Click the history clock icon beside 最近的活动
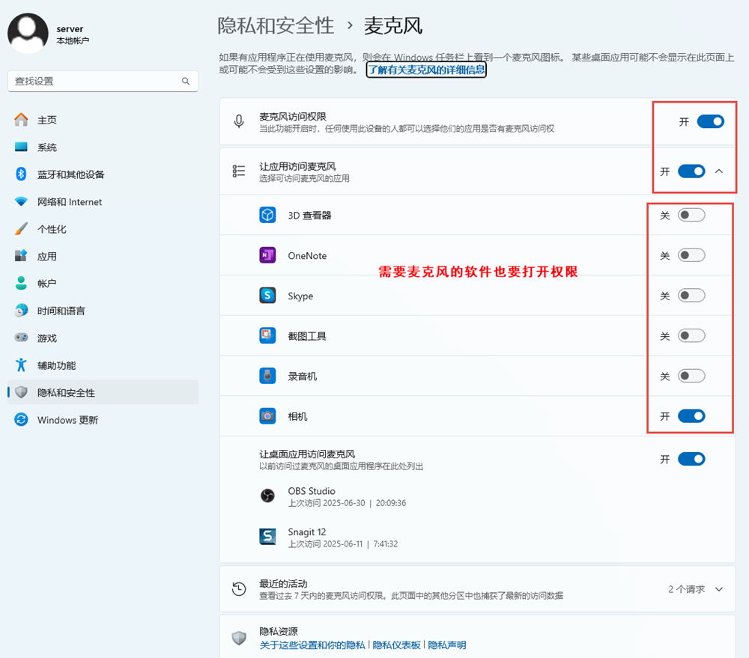The width and height of the screenshot is (749, 658). pos(239,589)
